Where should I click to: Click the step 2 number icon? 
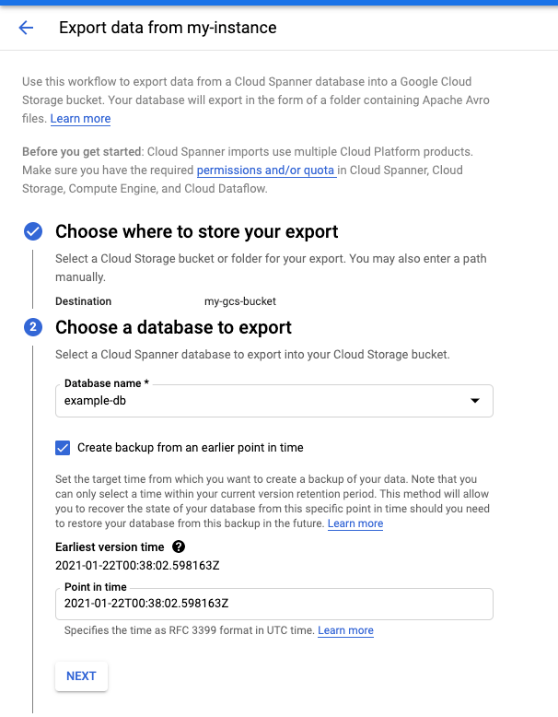[x=33, y=327]
